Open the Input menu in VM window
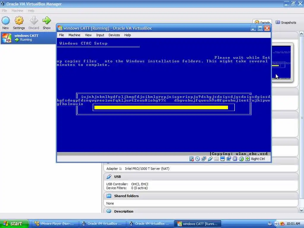This screenshot has height=228, width=304. [x=100, y=35]
